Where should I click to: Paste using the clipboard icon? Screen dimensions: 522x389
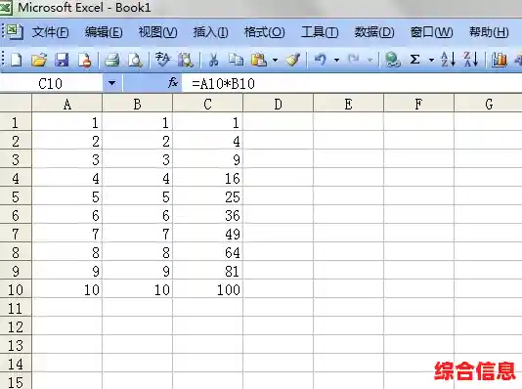pos(259,61)
